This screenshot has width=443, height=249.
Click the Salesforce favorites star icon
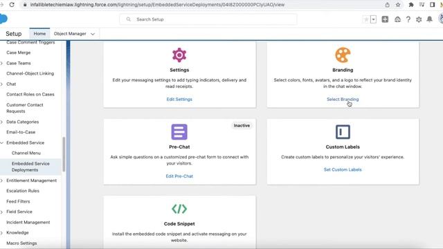click(x=366, y=19)
